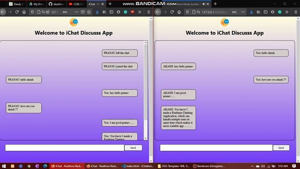Open the hamburger menu in the left browser
The width and height of the screenshot is (300, 169).
coord(149,12)
